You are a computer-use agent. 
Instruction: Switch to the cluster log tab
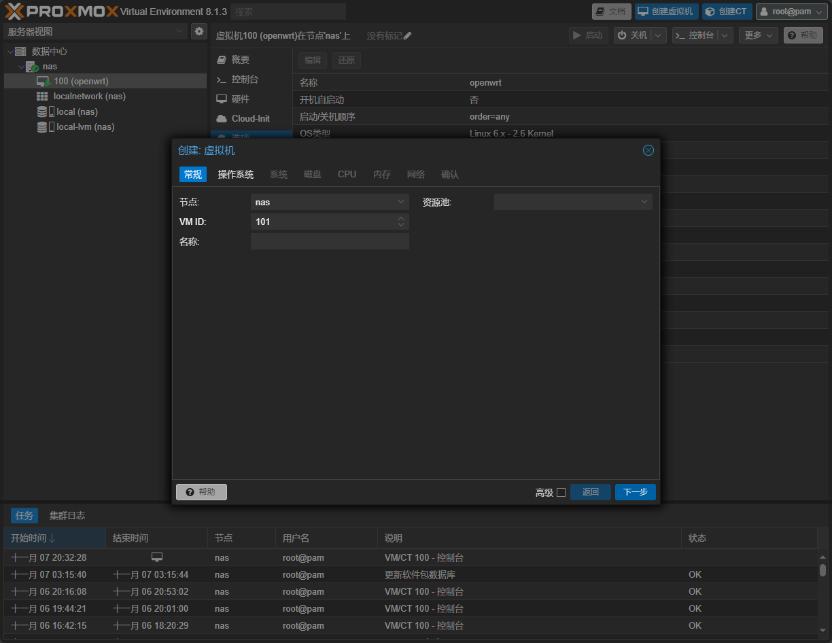click(67, 516)
